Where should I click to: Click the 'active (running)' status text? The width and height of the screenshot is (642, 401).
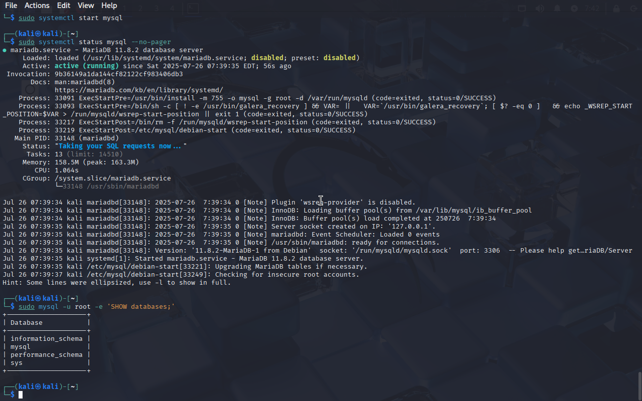coord(87,66)
